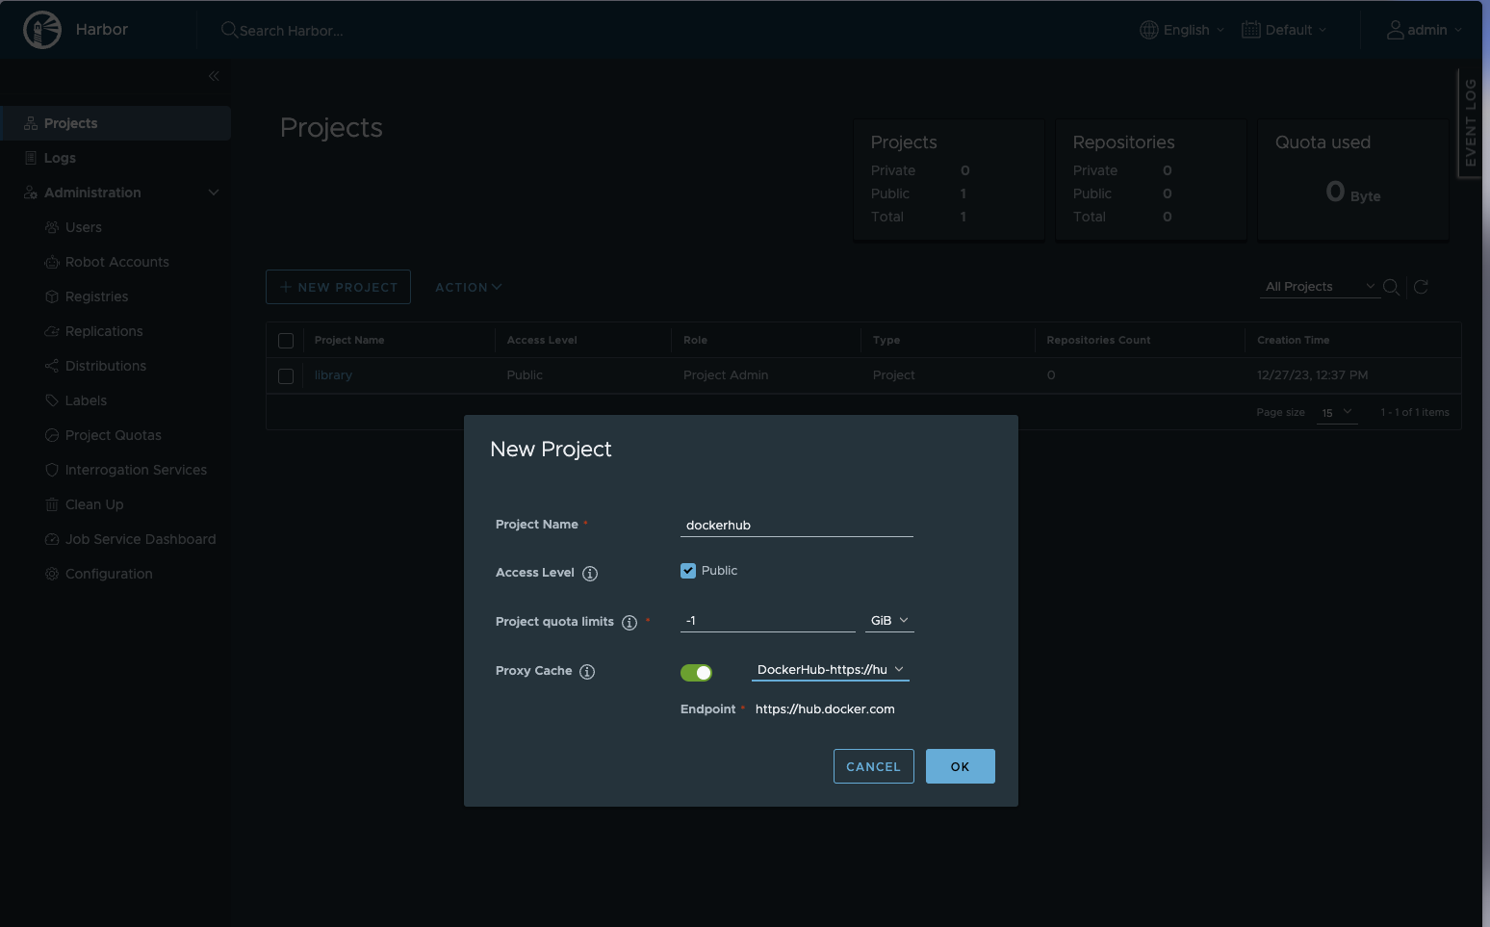Click the Robot Accounts icon
The width and height of the screenshot is (1490, 927).
click(x=52, y=262)
